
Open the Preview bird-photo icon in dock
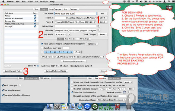[72, 106]
